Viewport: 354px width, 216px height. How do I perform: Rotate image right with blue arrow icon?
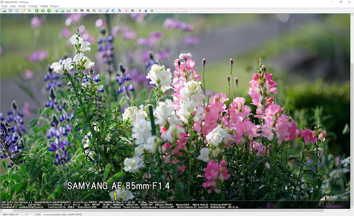119,11
